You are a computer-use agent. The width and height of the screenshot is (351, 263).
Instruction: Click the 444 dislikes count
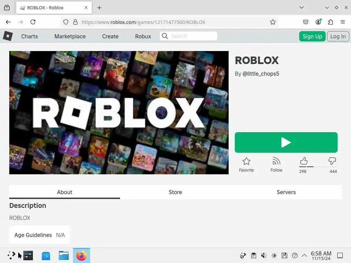[333, 171]
